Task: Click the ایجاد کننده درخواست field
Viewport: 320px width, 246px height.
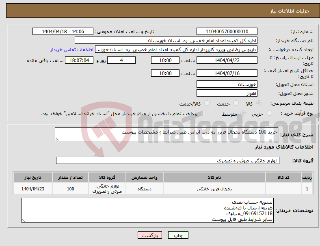Action: pyautogui.click(x=176, y=50)
